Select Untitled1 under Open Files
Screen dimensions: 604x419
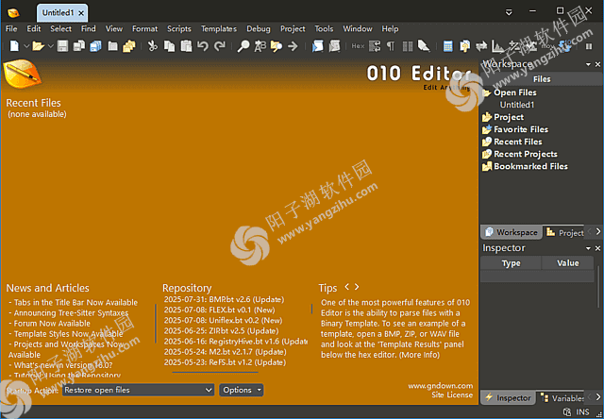(x=517, y=105)
